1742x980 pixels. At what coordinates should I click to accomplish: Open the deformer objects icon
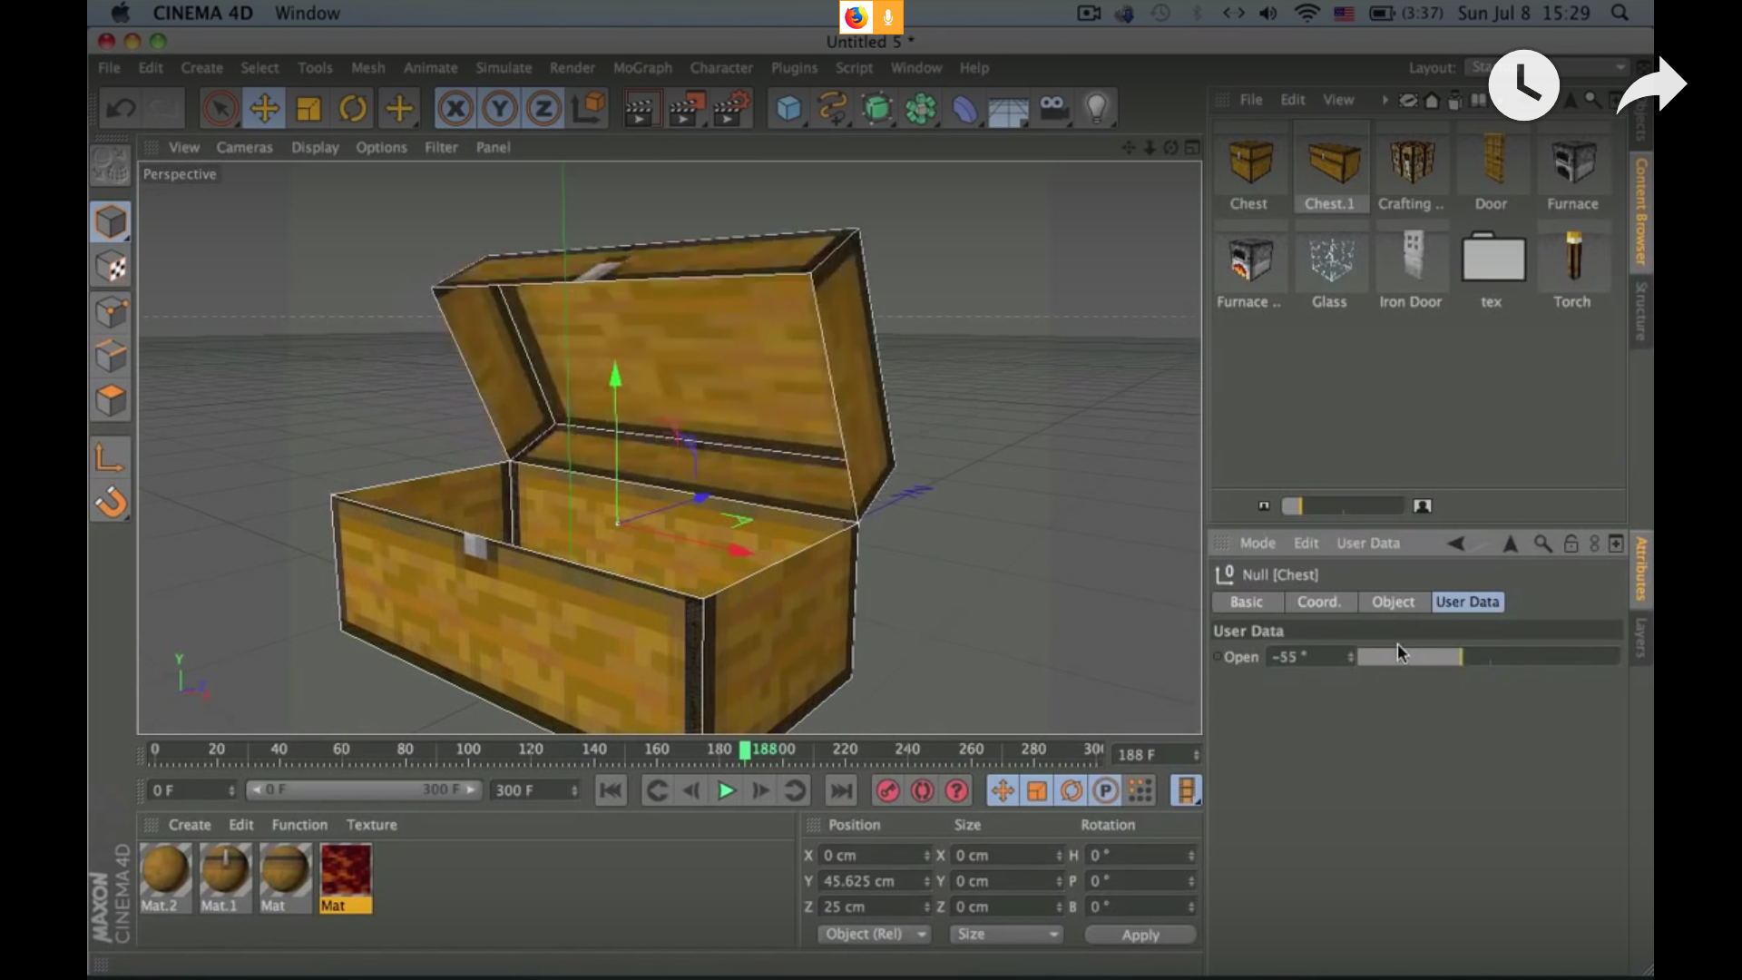(965, 109)
